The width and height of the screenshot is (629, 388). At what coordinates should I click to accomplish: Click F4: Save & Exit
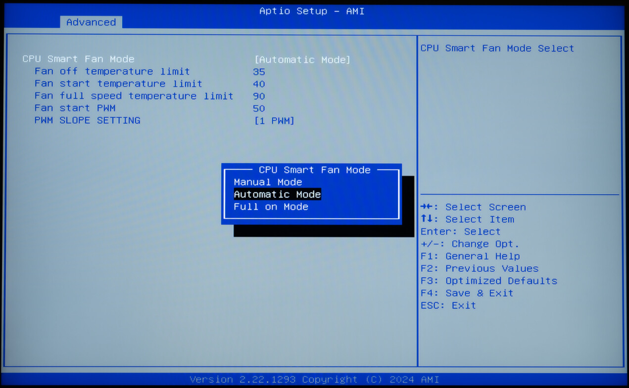coord(467,293)
